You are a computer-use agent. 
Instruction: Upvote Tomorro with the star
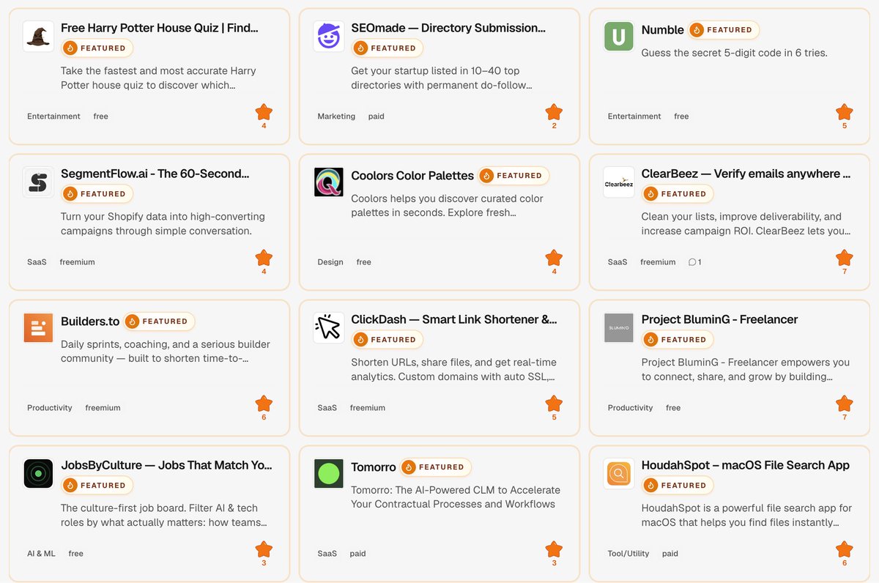(554, 549)
